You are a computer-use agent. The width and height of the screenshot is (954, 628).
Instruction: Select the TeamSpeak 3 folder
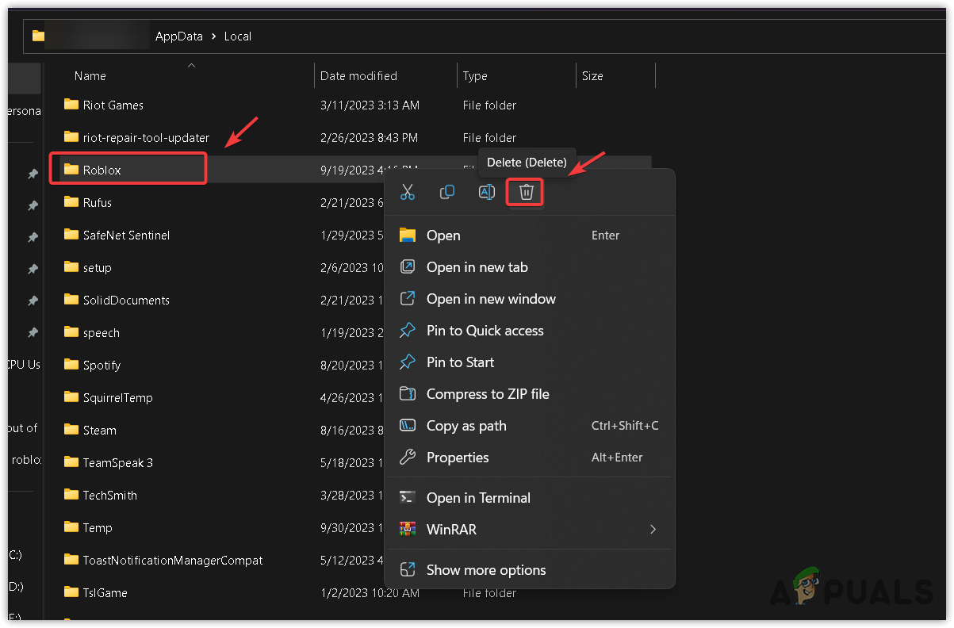pyautogui.click(x=117, y=462)
